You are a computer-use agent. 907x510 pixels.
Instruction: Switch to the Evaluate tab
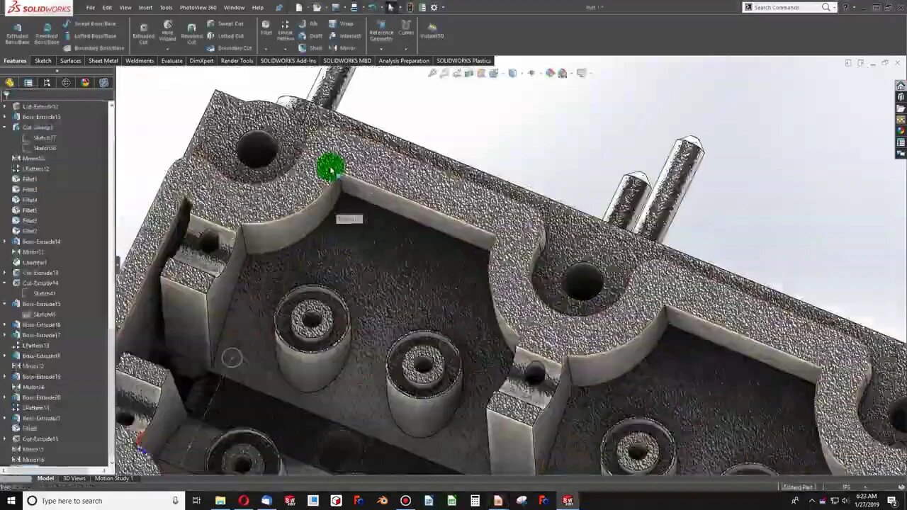pos(171,61)
